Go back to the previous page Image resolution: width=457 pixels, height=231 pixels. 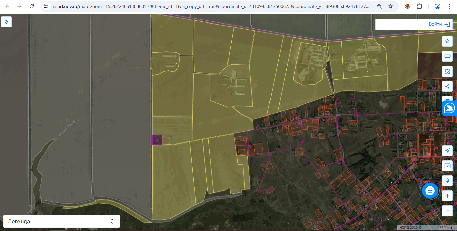pos(8,6)
